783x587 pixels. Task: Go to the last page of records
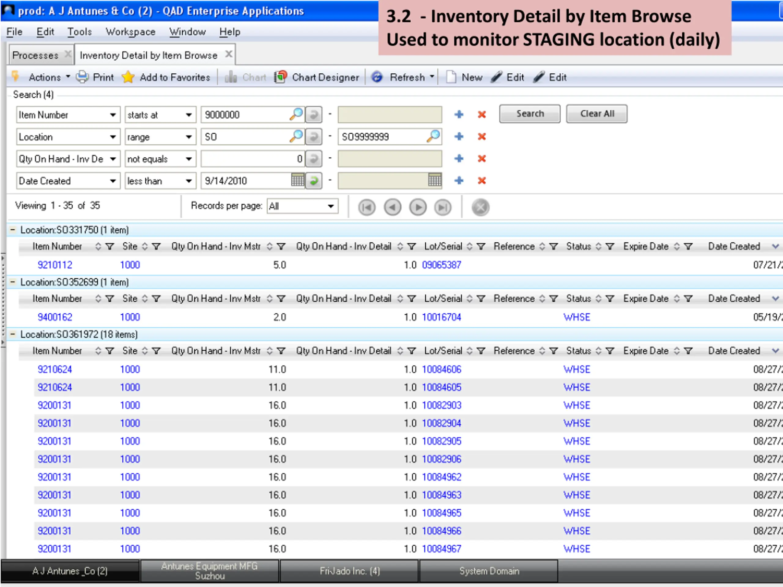[x=443, y=207]
